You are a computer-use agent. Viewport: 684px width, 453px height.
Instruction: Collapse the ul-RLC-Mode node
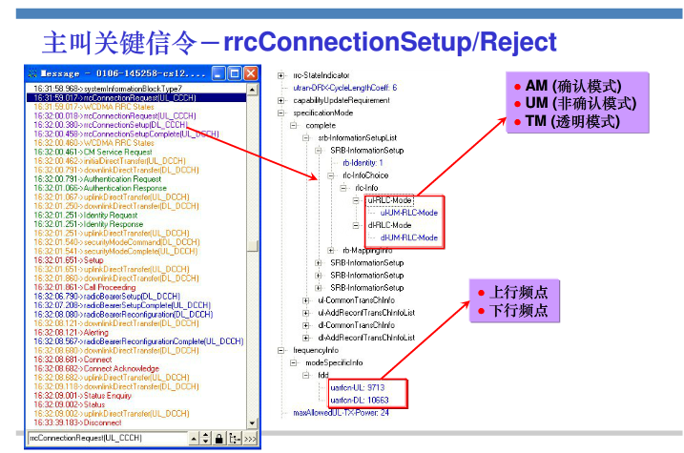point(356,200)
